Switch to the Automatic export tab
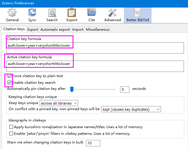Screen dimensions: 188x149 click(x=55, y=30)
